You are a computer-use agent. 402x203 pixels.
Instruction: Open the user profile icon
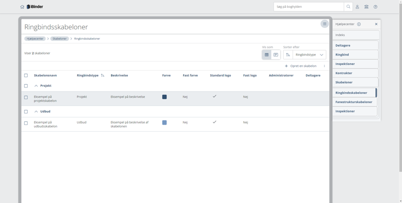[x=357, y=7]
